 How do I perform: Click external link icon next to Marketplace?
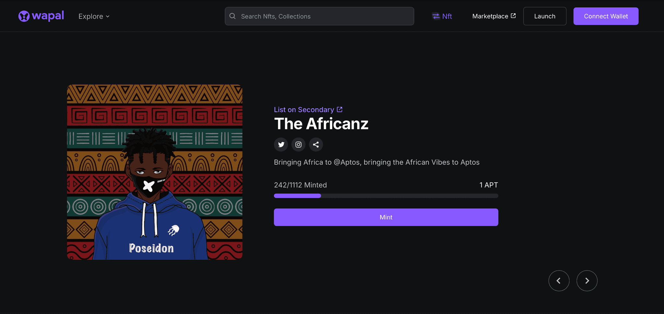[x=513, y=16]
